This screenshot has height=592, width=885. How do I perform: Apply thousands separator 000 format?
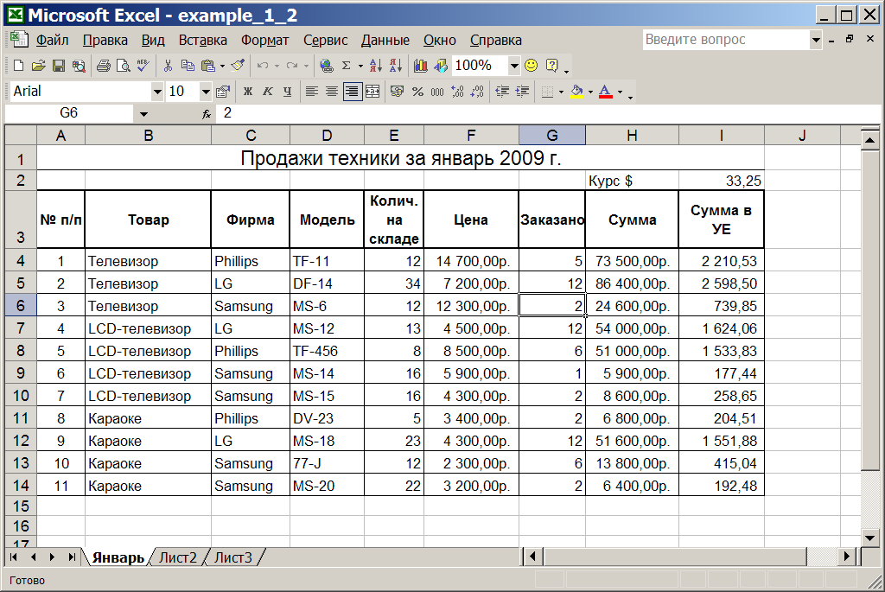pyautogui.click(x=437, y=92)
